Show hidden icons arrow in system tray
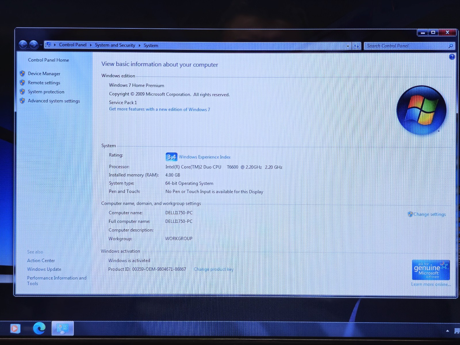This screenshot has width=460, height=345. coord(447,331)
